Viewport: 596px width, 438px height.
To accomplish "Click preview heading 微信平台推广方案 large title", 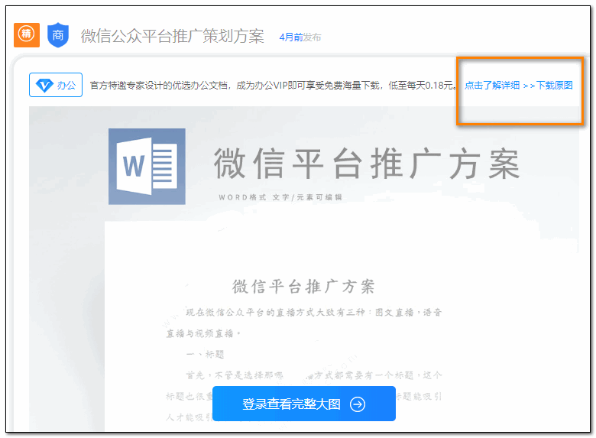I will pos(367,164).
